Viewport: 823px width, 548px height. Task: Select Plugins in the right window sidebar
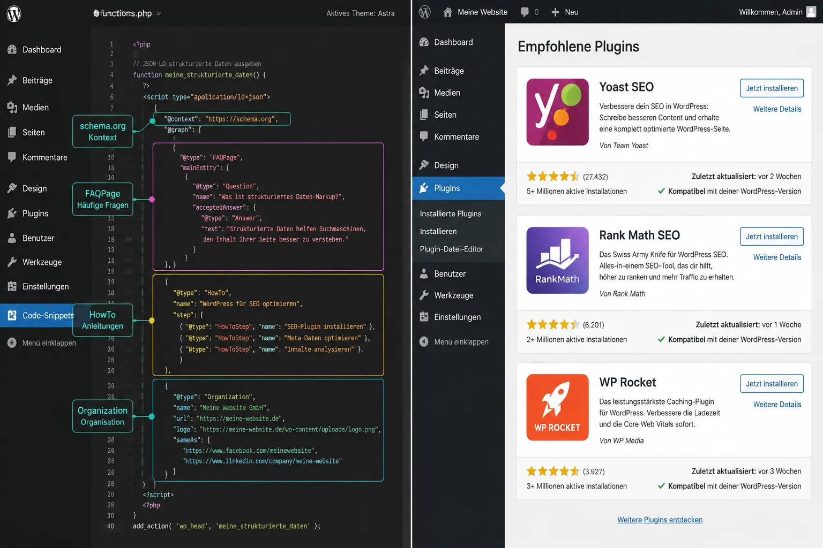[458, 188]
